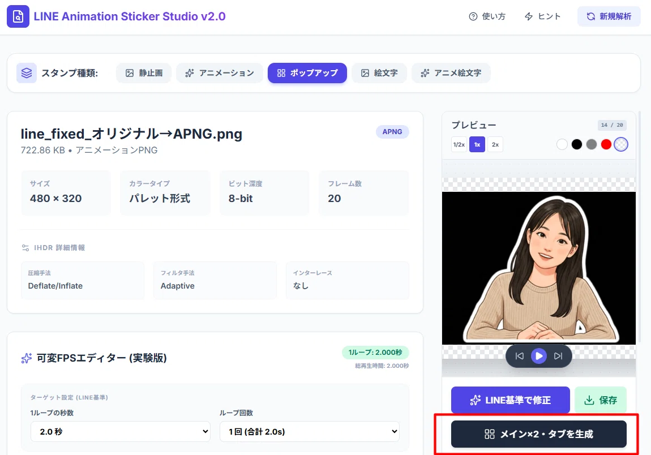Select the 絵文字 sticker type
Screen dimensions: 651x455
(379, 73)
